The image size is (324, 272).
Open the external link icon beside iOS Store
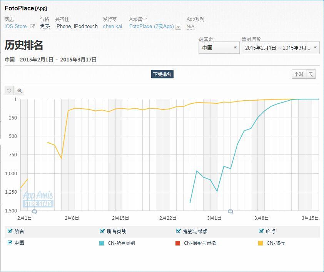click(32, 26)
